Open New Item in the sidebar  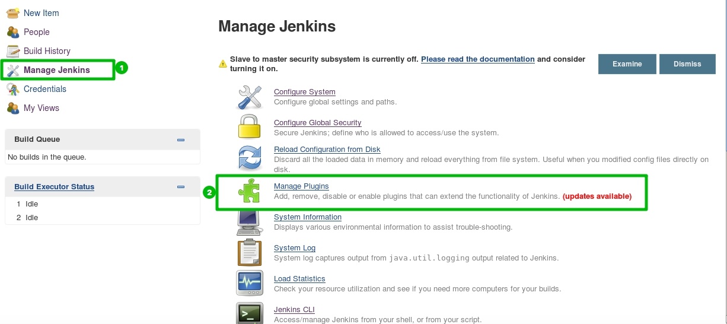(42, 13)
